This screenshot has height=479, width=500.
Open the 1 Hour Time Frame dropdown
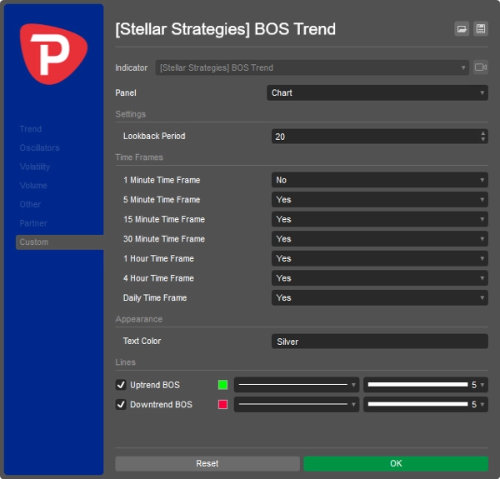(x=380, y=258)
